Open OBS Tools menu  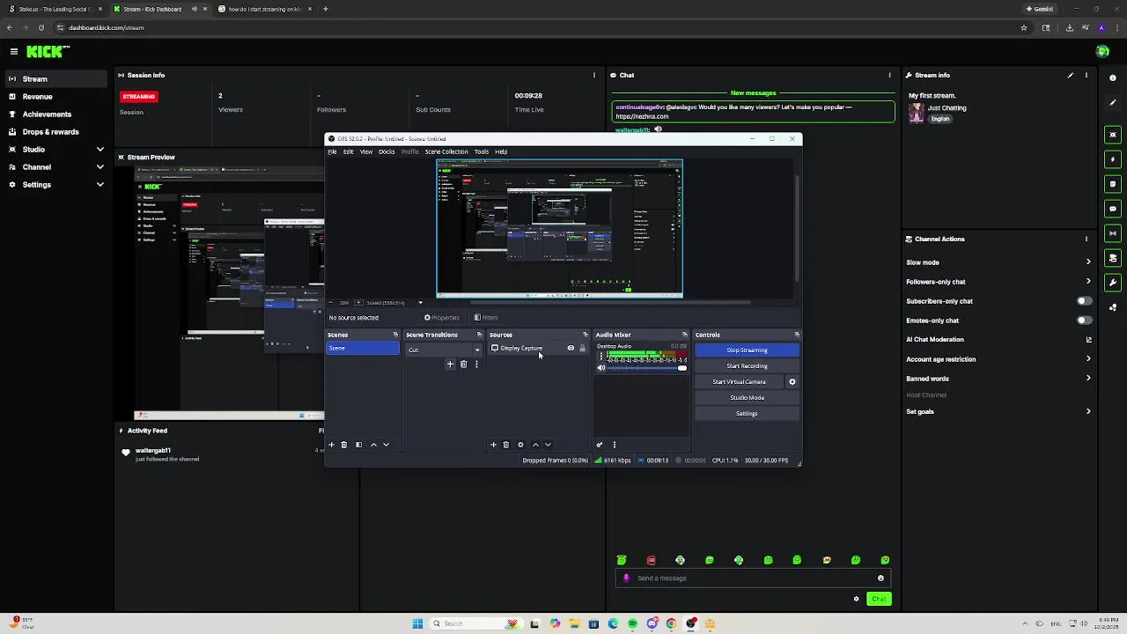(x=481, y=151)
